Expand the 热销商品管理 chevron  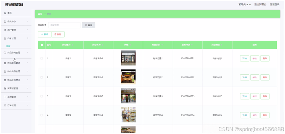pyautogui.click(x=28, y=63)
